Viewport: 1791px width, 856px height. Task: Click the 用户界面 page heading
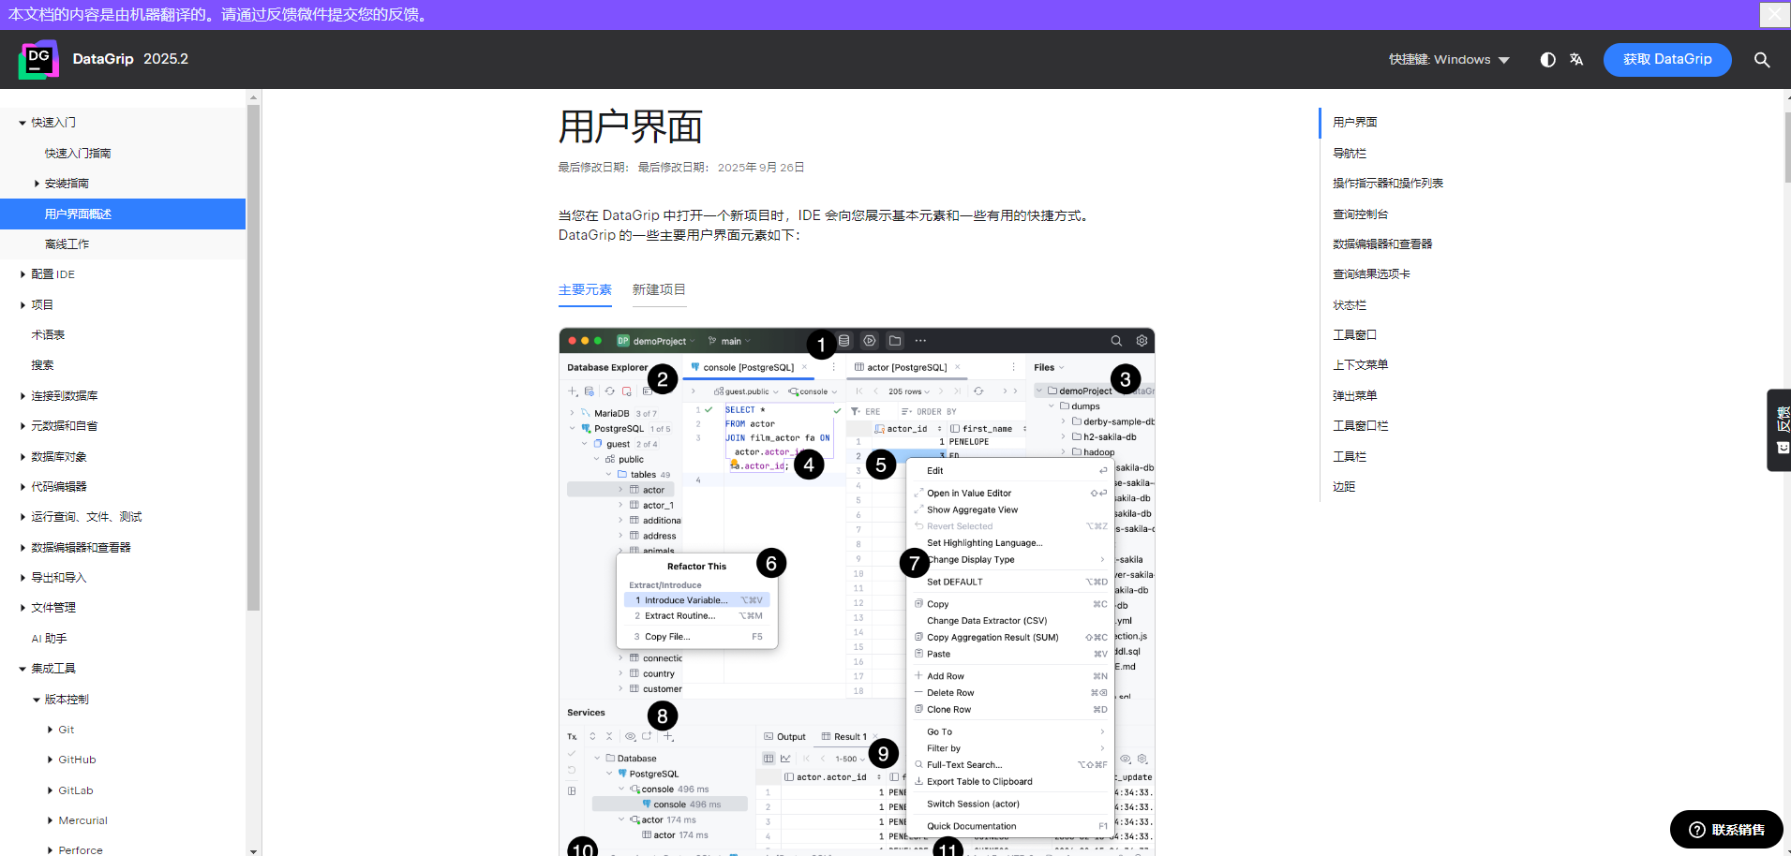tap(630, 126)
